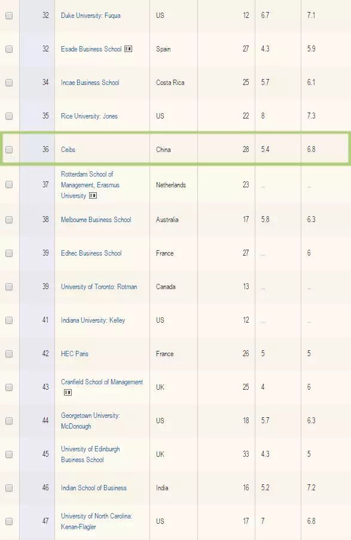The height and width of the screenshot is (540, 351).
Task: Select the value 7.1 in Duke row
Action: click(311, 16)
